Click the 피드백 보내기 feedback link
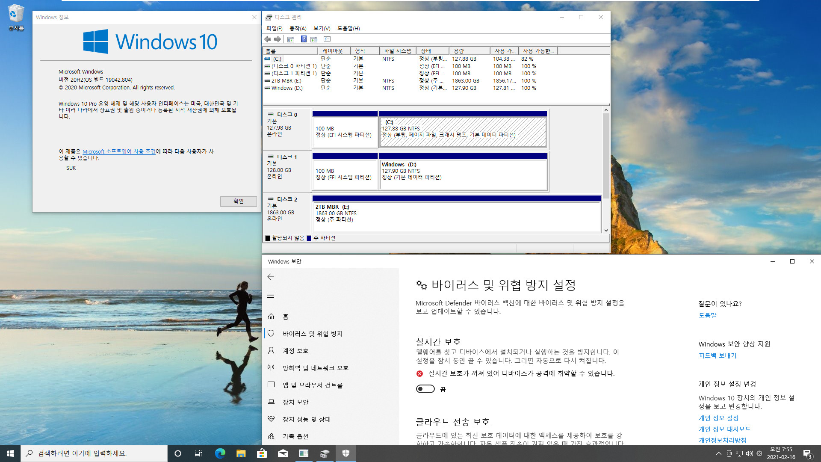Viewport: 821px width, 462px height. tap(718, 355)
